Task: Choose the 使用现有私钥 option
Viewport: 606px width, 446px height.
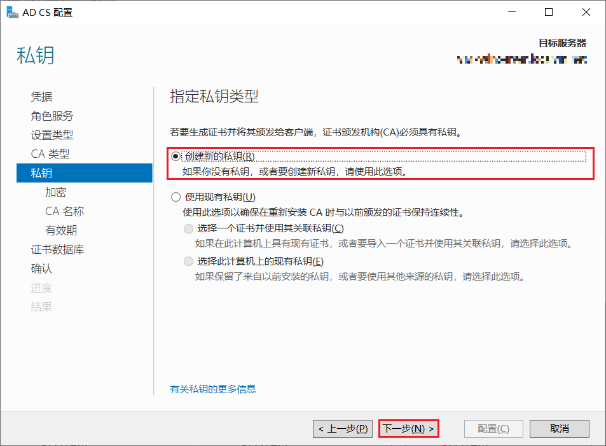Action: pos(176,197)
